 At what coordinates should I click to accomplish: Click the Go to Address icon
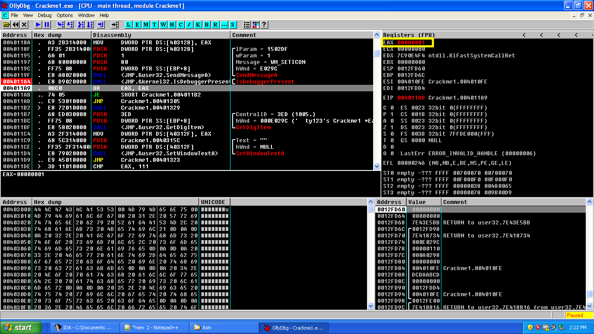click(x=115, y=25)
